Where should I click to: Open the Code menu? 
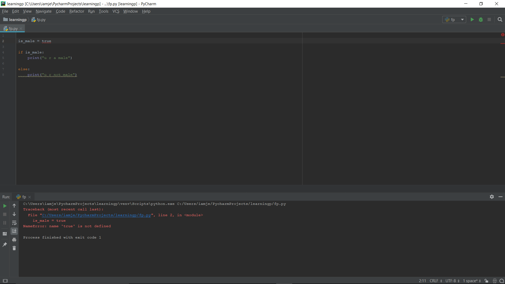click(x=60, y=11)
